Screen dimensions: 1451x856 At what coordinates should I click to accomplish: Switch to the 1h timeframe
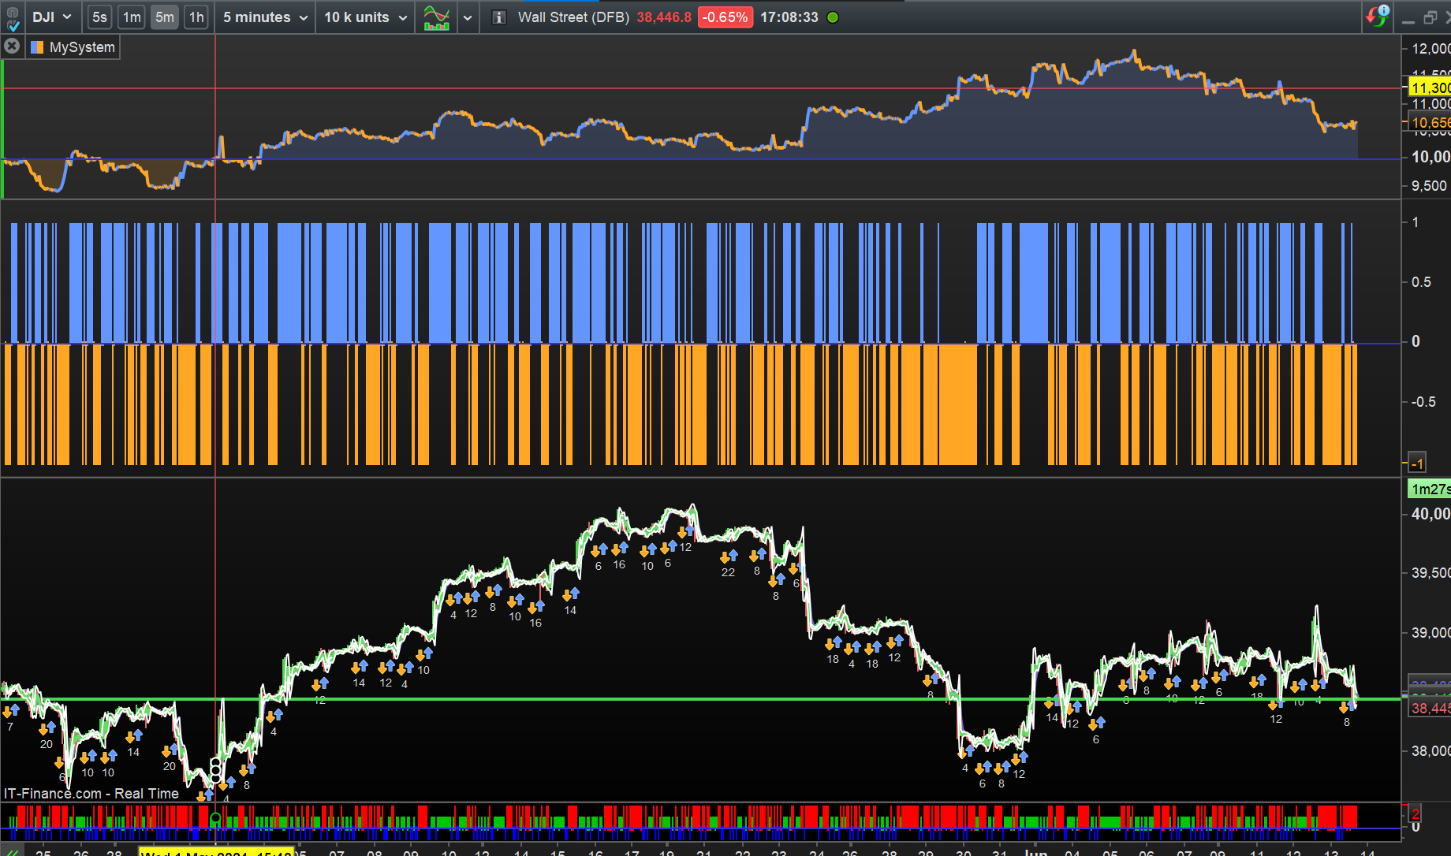[196, 17]
